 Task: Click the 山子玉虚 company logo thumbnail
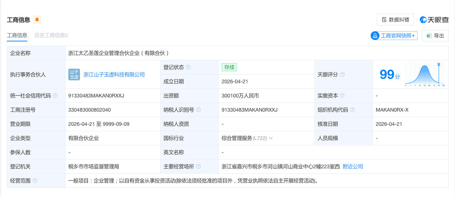tap(74, 75)
